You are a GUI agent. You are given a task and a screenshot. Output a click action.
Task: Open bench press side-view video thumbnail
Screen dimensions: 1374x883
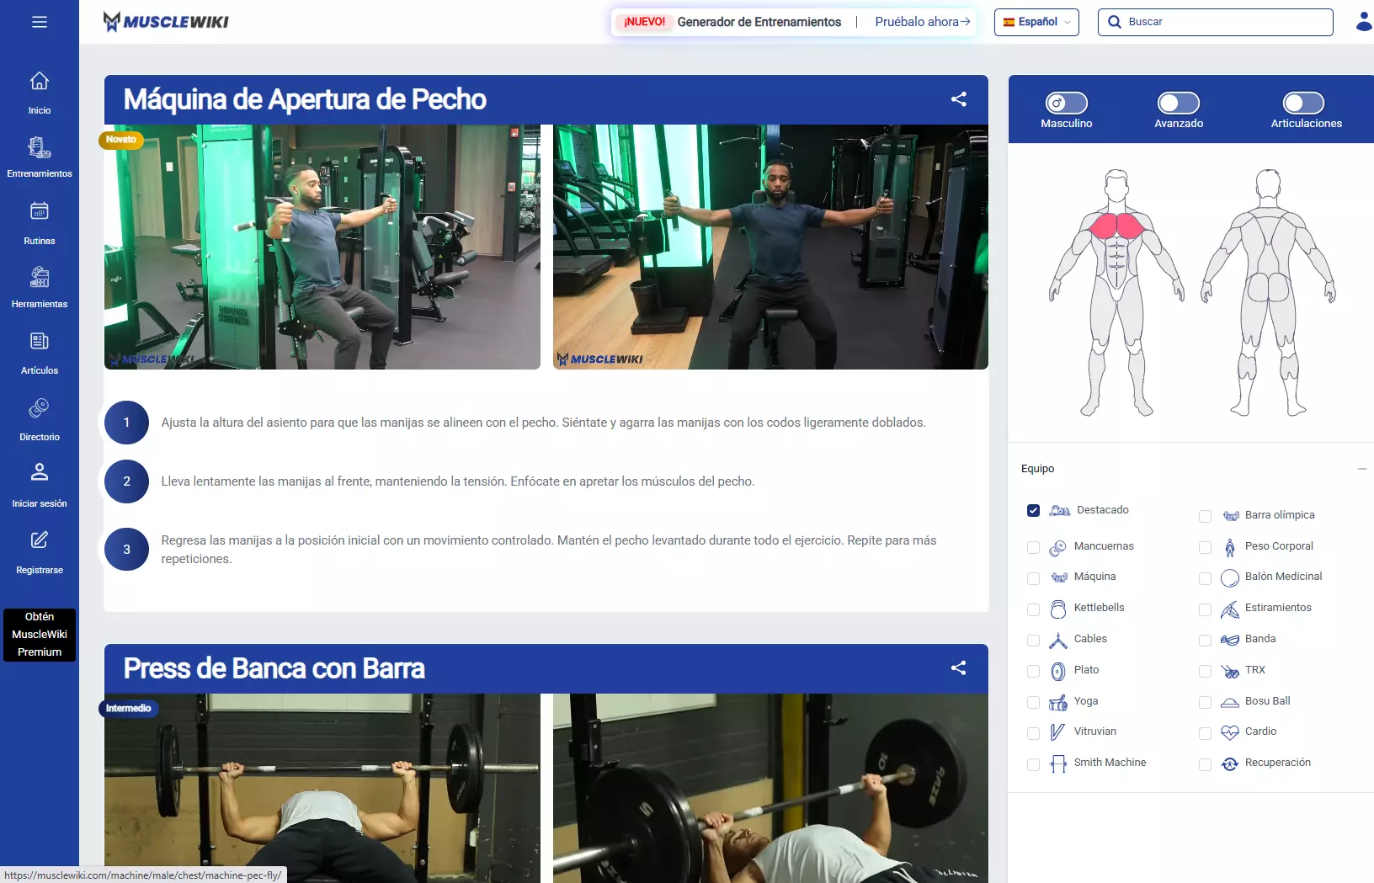click(770, 788)
